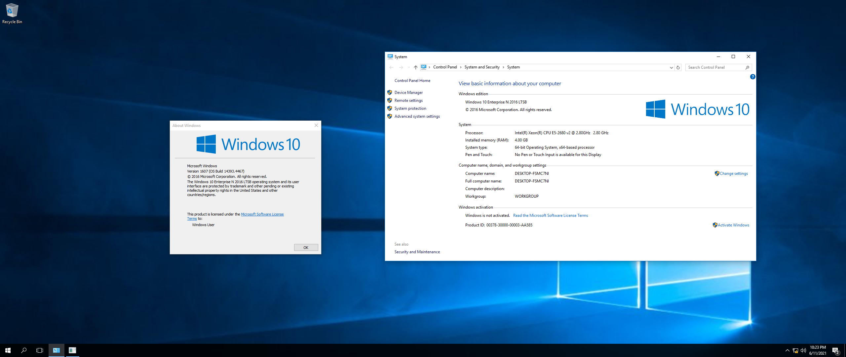Go up one level with the up arrow
The height and width of the screenshot is (357, 846).
click(x=416, y=67)
